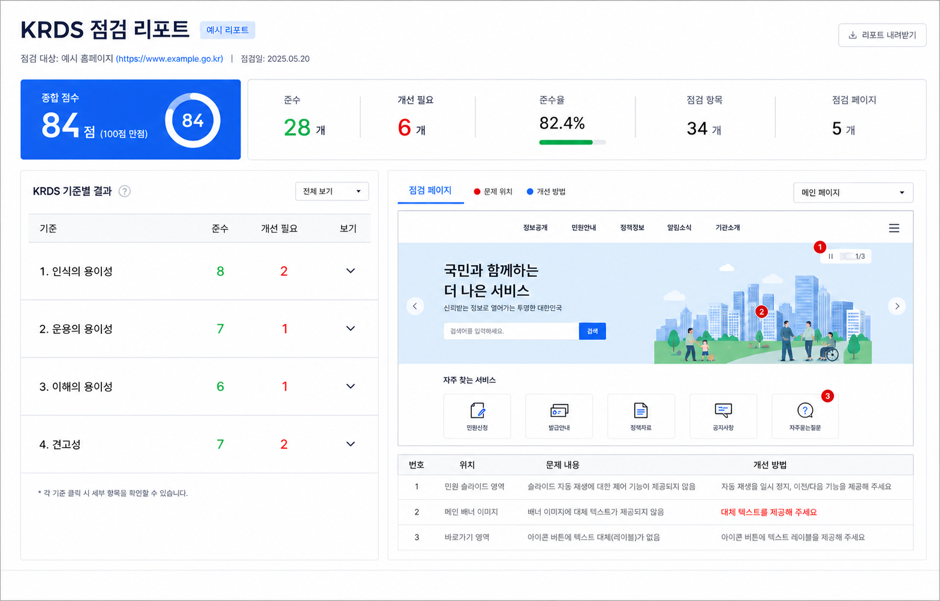940x601 pixels.
Task: Expand the 2. 운용의 용이성 row chevron
Action: tap(351, 328)
